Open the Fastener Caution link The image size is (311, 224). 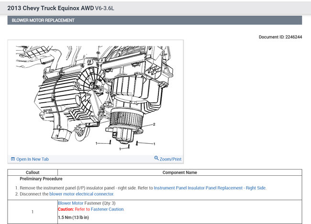107,209
